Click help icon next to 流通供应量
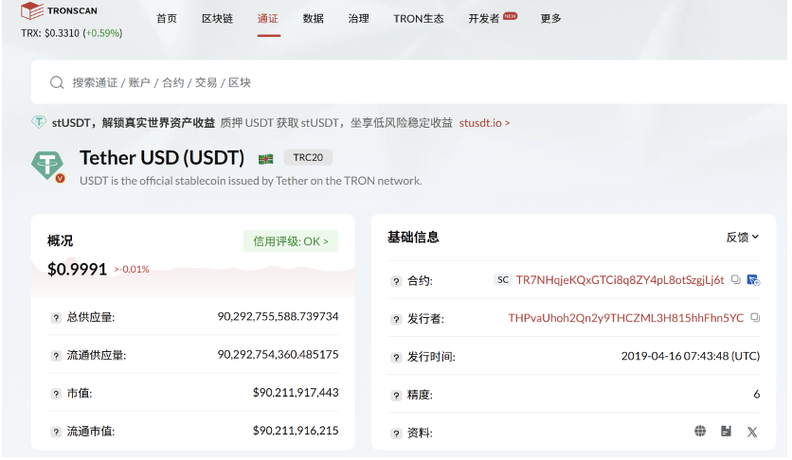 click(56, 356)
